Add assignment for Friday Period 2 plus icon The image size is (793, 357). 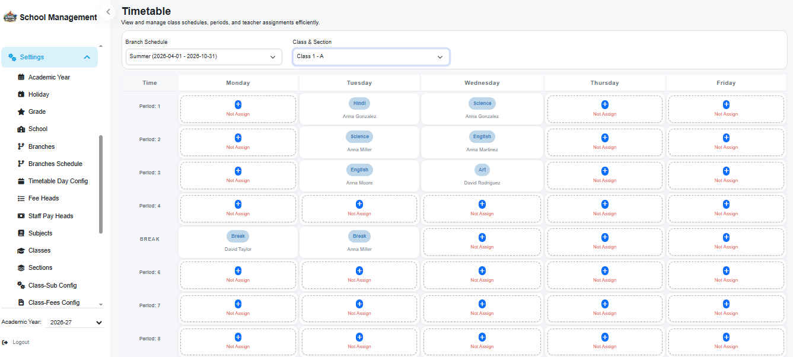pyautogui.click(x=726, y=138)
